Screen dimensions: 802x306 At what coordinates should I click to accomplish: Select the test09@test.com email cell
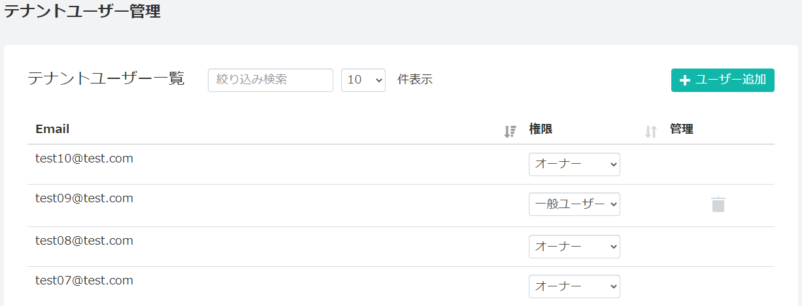click(x=84, y=198)
